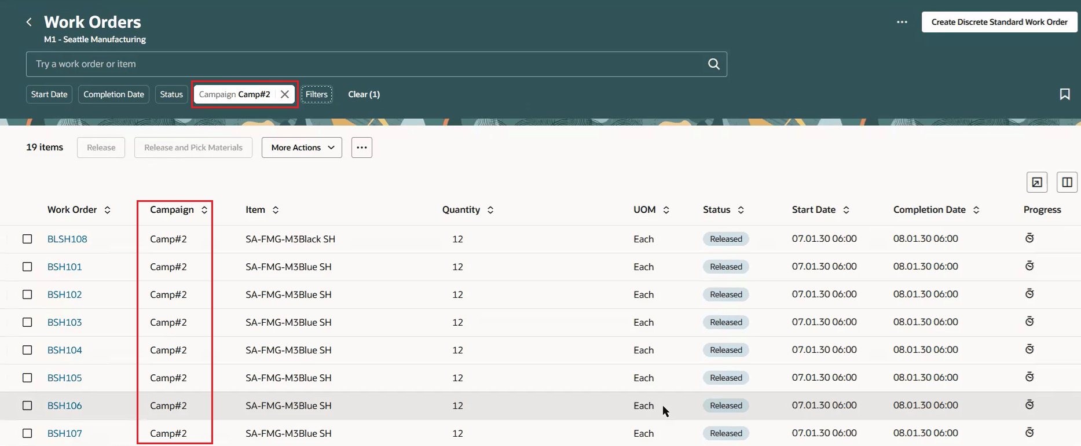Click the progress icon for BSH105
The height and width of the screenshot is (446, 1081).
[1029, 377]
